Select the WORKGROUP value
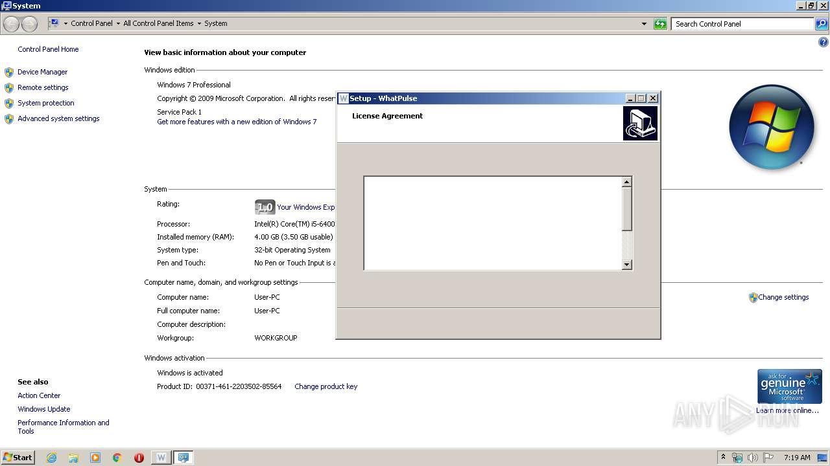The height and width of the screenshot is (466, 830). pyautogui.click(x=276, y=338)
